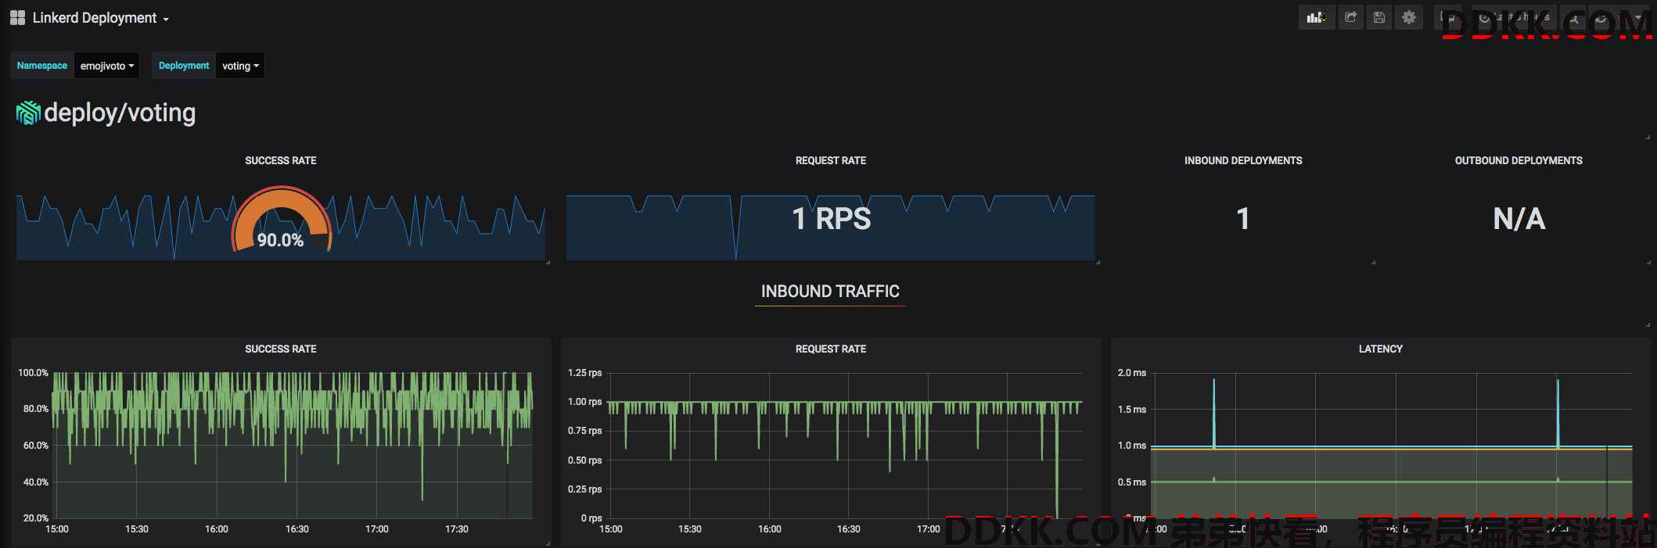Click the INBOUND TRAFFIC link

(x=830, y=292)
